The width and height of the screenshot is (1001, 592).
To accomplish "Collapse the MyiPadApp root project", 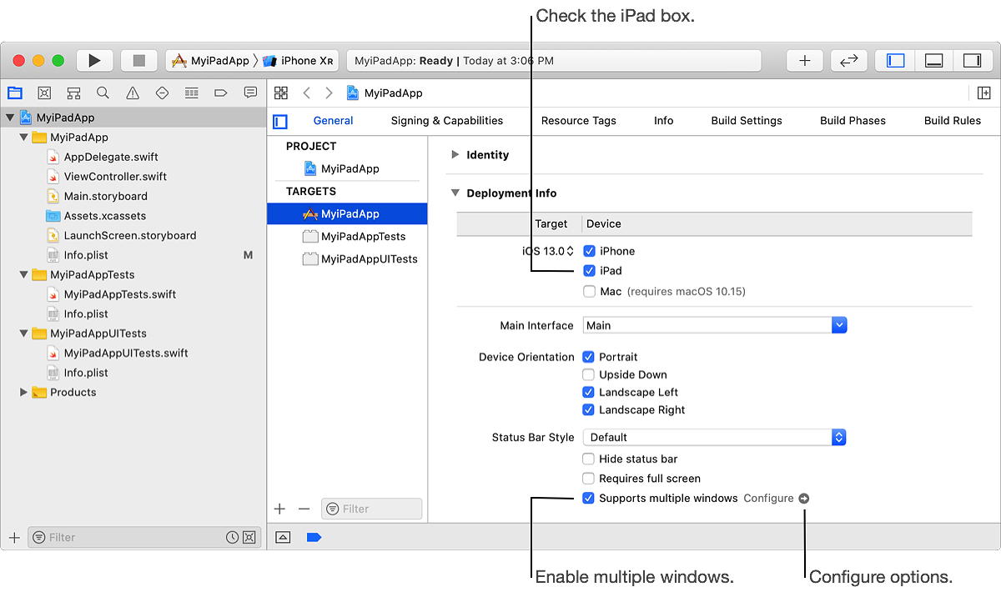I will click(x=10, y=118).
